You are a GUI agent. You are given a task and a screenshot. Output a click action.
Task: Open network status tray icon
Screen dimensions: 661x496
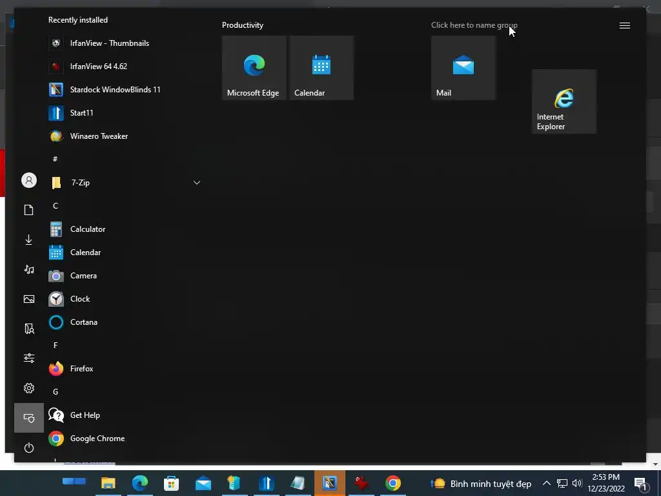(562, 483)
